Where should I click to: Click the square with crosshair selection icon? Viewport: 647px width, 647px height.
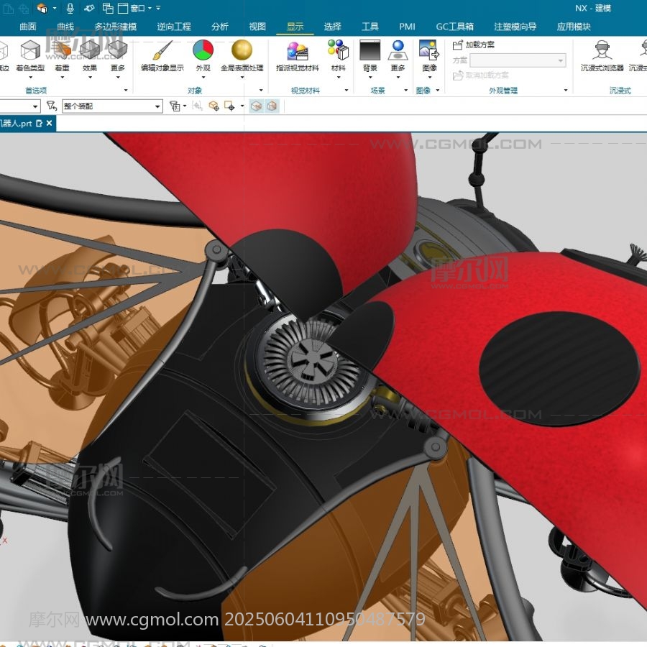coord(229,106)
